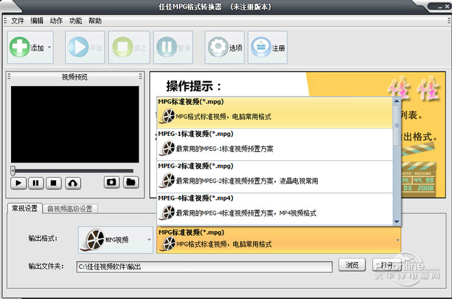Click the film reel icon of MPEG-1 entry
Screen dimensions: 452x299
[168, 148]
